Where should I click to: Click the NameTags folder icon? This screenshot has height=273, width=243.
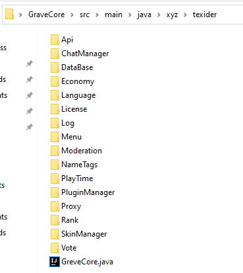pos(55,165)
